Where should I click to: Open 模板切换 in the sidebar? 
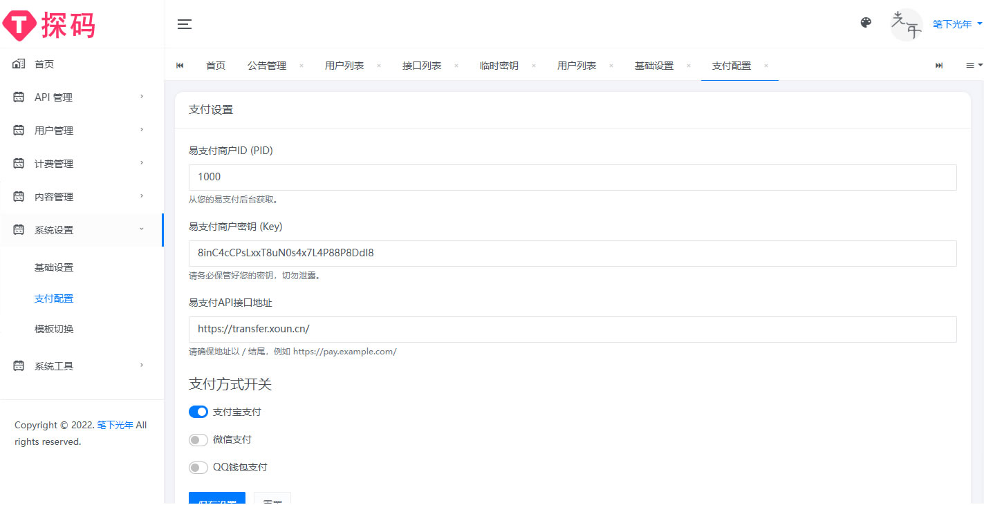coord(54,329)
